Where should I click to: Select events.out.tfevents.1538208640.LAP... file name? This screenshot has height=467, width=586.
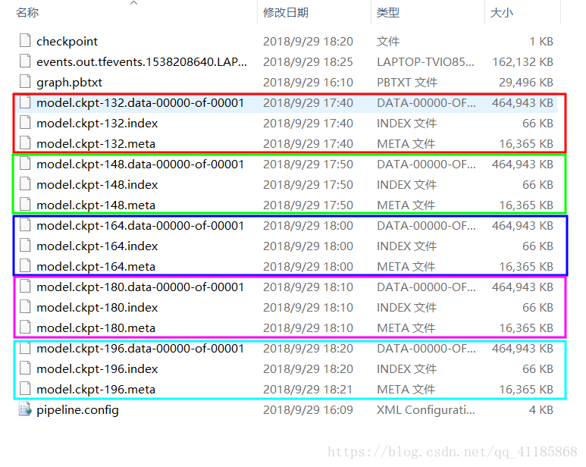pos(142,61)
